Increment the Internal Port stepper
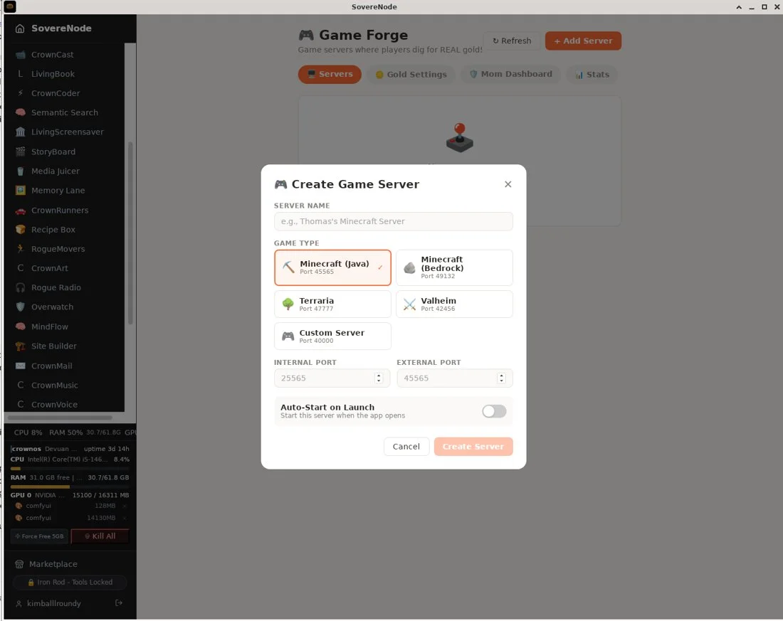Screen dimensions: 783x621 tap(379, 376)
